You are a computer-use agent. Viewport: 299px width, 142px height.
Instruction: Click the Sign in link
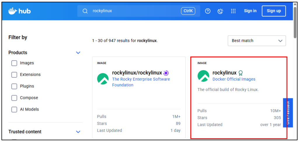(x=250, y=11)
